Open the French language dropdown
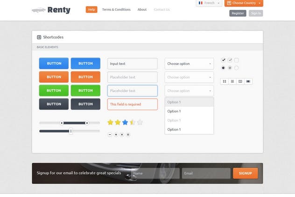This screenshot has height=197, width=295. [209, 3]
